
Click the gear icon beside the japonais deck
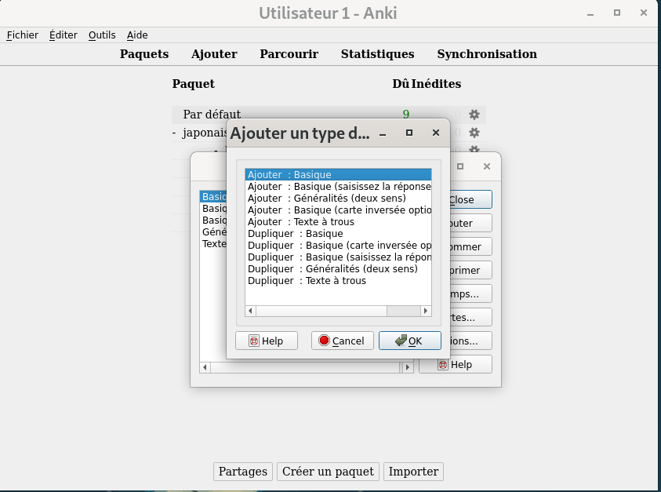[x=474, y=133]
